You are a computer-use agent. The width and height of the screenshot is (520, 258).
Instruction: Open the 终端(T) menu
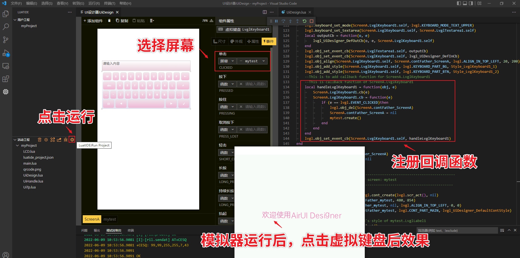click(x=109, y=3)
